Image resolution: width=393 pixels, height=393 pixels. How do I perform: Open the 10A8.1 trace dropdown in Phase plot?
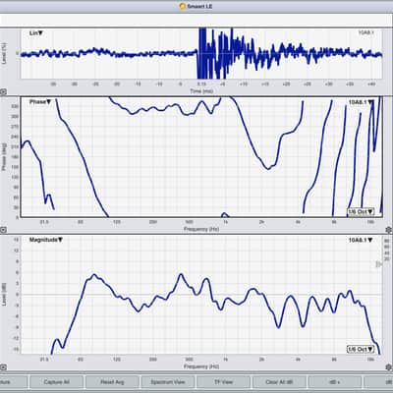click(361, 102)
